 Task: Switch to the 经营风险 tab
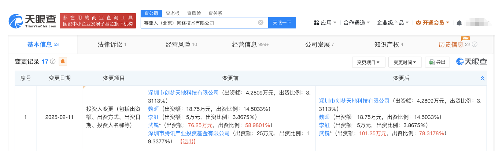pyautogui.click(x=181, y=44)
